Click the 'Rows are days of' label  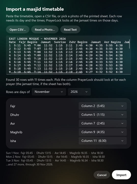click(18, 92)
